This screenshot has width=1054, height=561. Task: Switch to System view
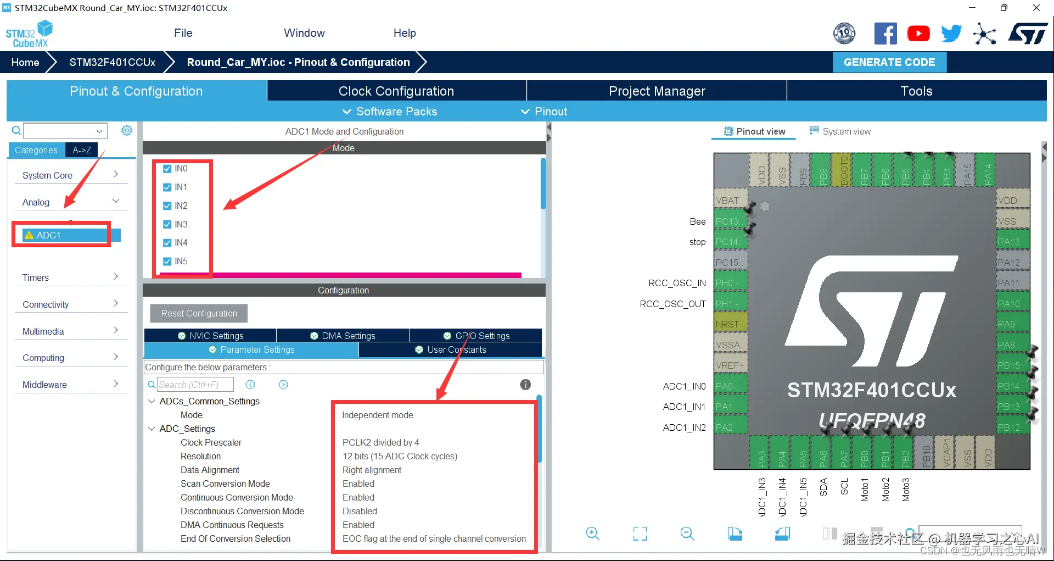(840, 131)
